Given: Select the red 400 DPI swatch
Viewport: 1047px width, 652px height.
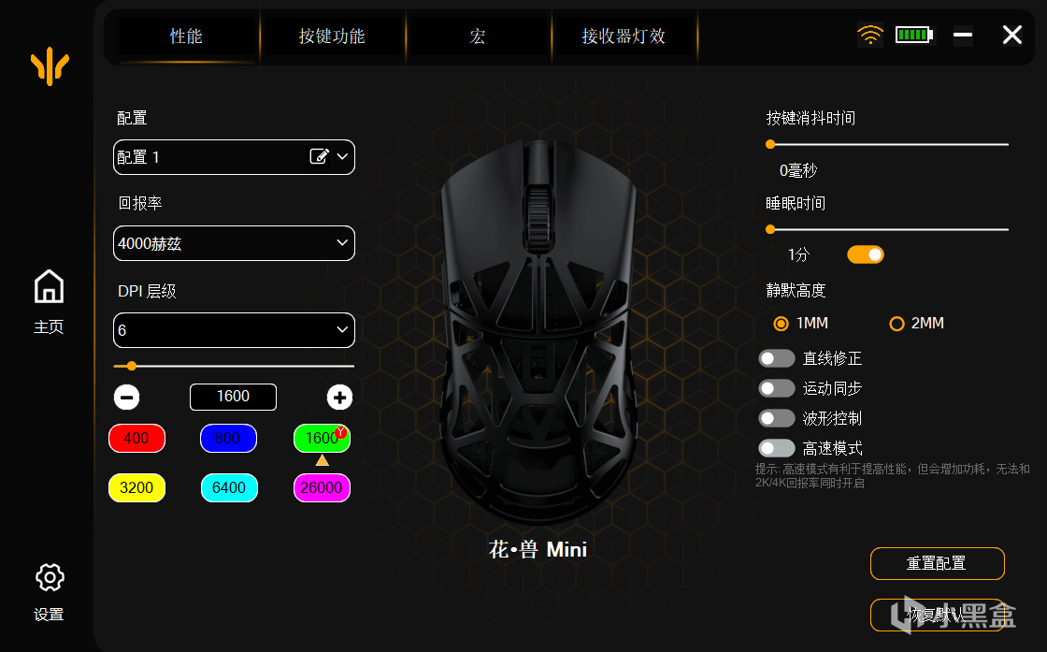Looking at the screenshot, I should 136,438.
